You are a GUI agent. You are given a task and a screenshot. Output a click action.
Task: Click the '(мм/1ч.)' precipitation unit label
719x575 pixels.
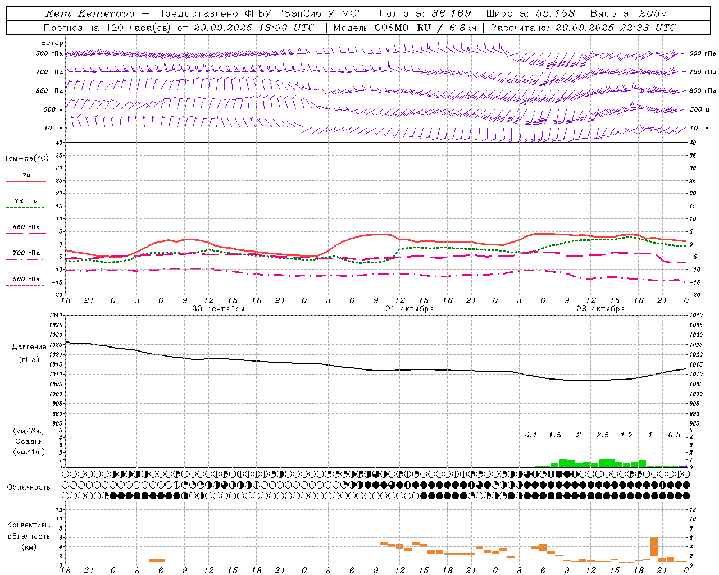click(29, 452)
